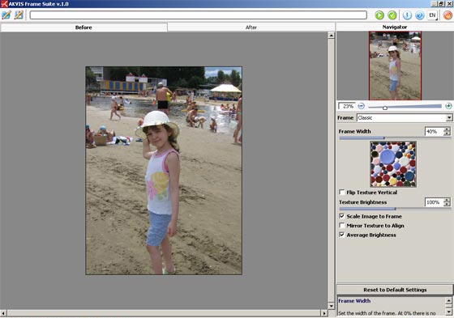Click the Navigator panel title
Screen dimensions: 454x318
pos(395,27)
